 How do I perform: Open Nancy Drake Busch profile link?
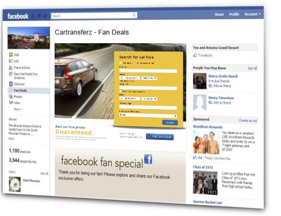(223, 76)
